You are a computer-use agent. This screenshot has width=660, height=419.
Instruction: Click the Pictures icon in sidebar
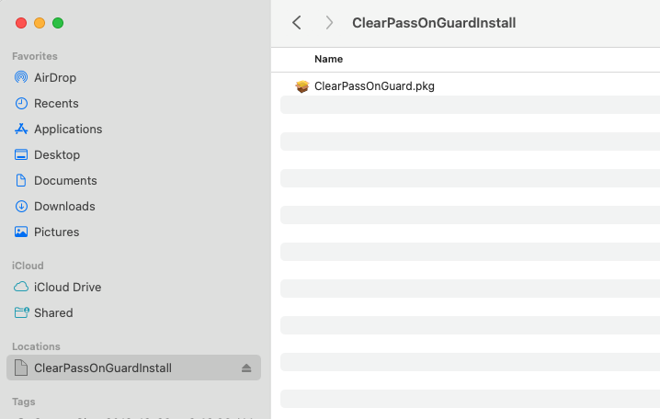point(21,232)
